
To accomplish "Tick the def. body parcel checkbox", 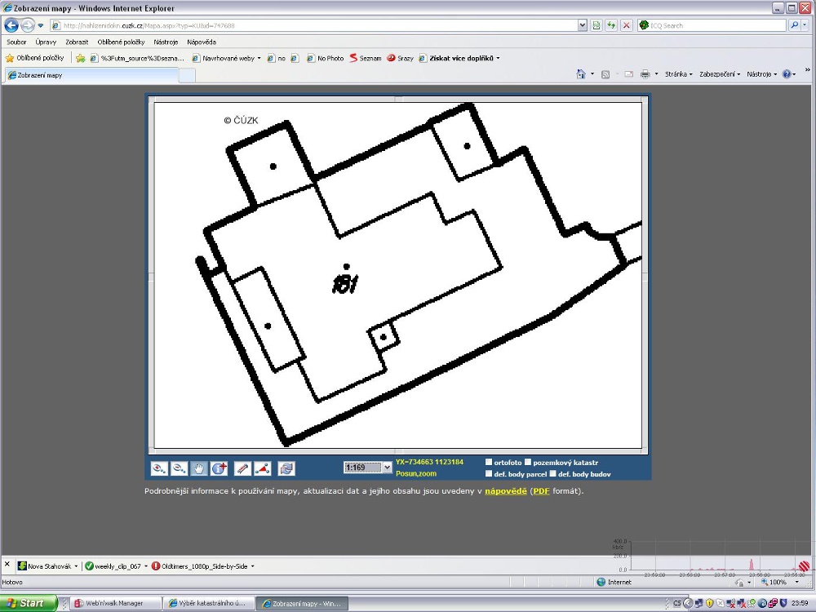I will point(489,473).
